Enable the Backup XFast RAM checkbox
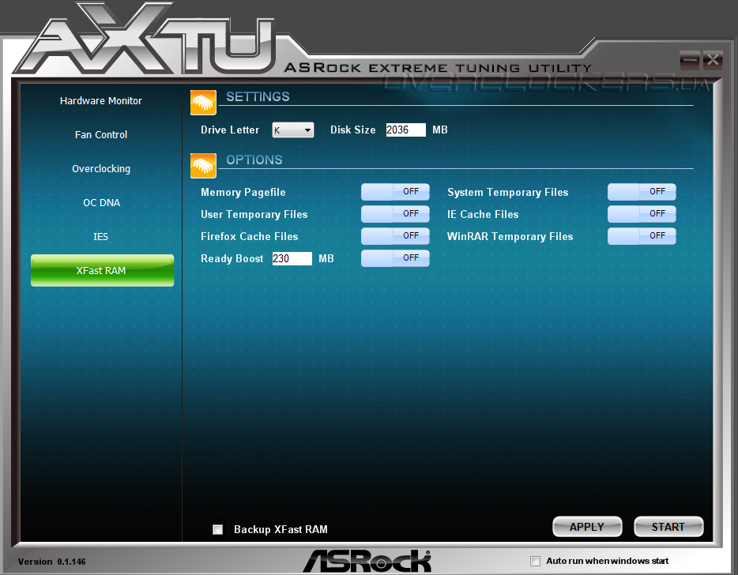The width and height of the screenshot is (738, 575). pyautogui.click(x=217, y=529)
